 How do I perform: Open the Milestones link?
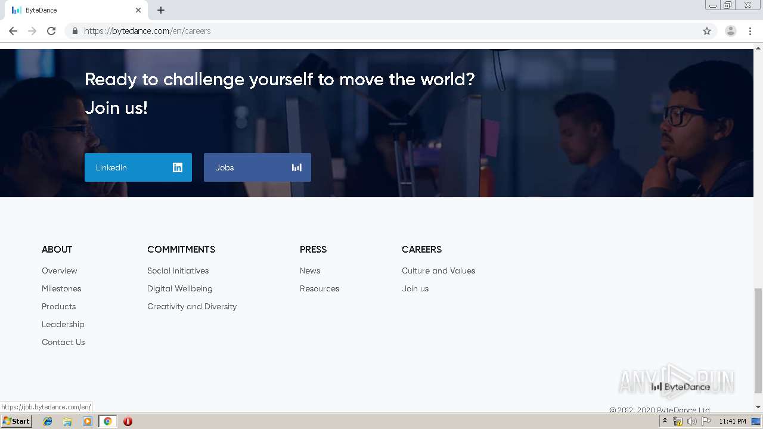pyautogui.click(x=61, y=288)
